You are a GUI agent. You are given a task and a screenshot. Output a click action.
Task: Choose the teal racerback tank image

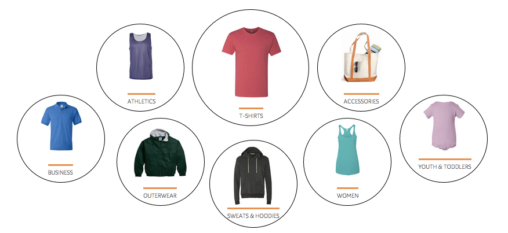[347, 150]
